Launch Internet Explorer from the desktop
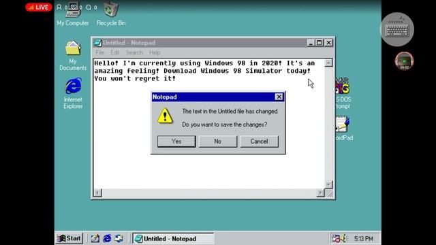The image size is (436, 245). pos(73,93)
